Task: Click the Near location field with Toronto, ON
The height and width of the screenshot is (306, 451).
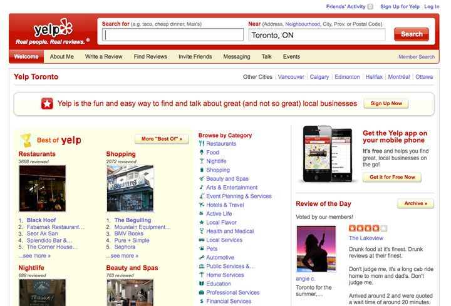Action: pos(317,35)
